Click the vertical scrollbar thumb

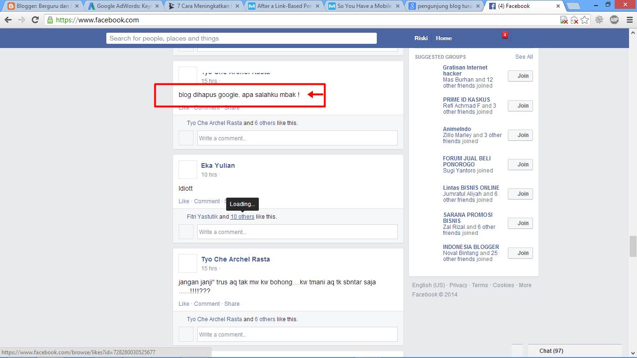(x=633, y=246)
